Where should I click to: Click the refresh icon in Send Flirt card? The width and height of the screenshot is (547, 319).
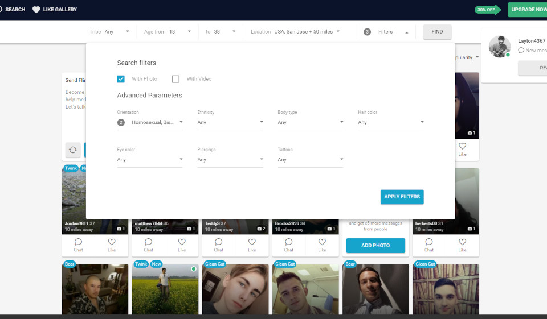[73, 150]
